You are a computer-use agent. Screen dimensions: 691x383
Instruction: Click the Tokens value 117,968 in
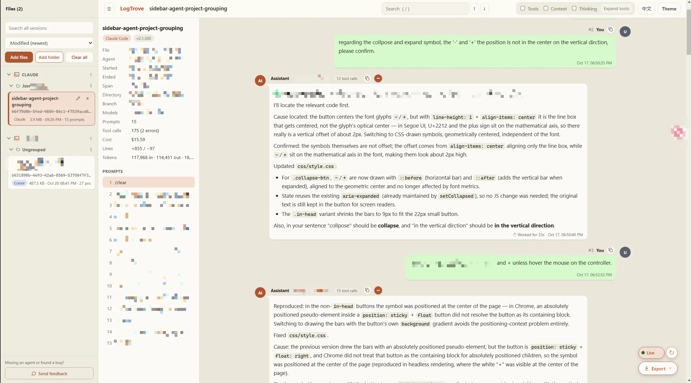[162, 158]
